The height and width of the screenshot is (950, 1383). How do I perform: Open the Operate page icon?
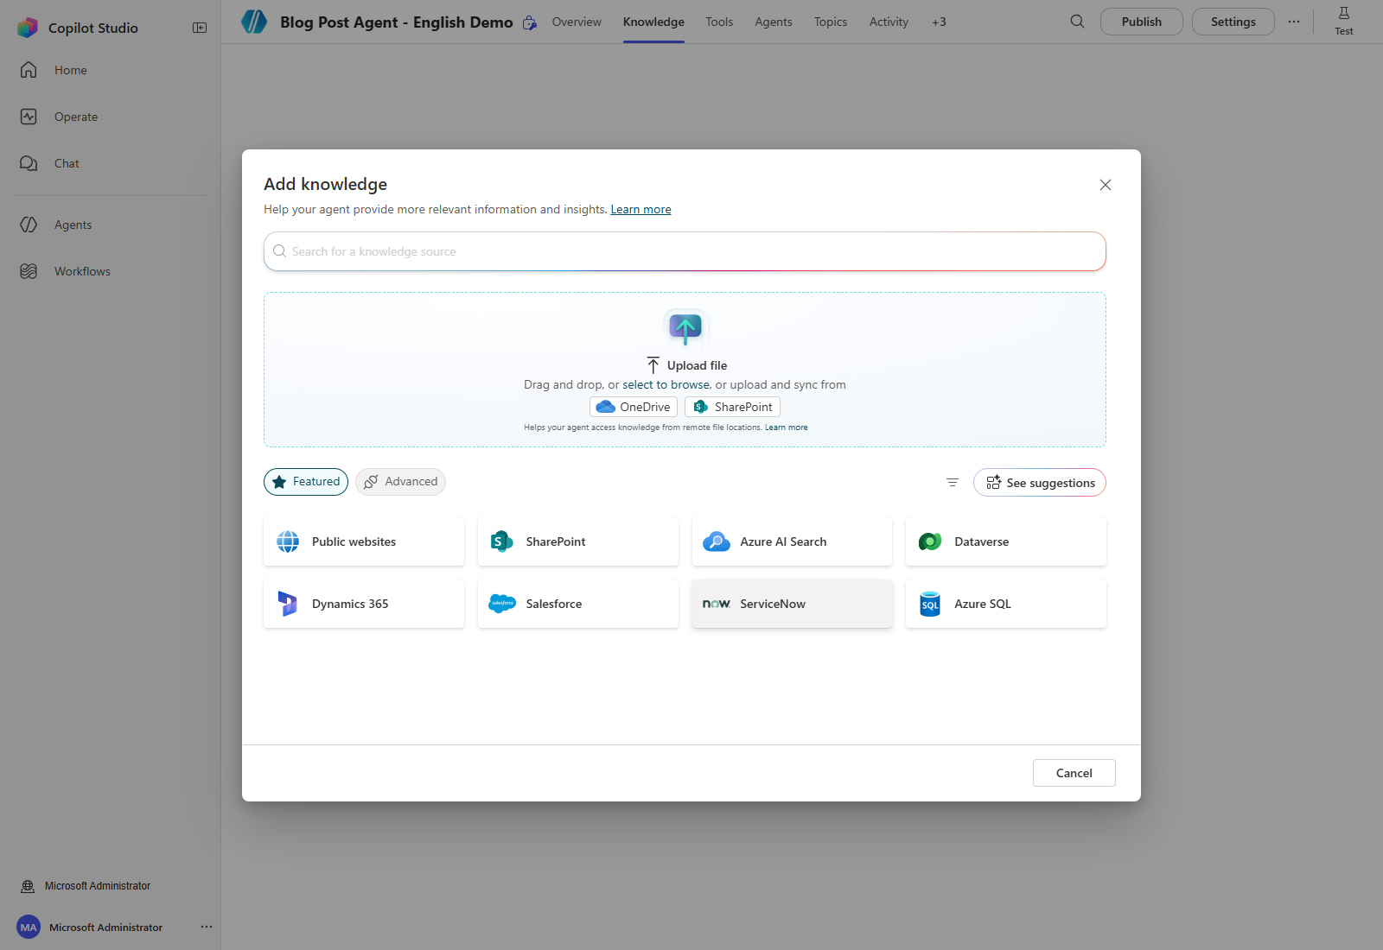click(29, 117)
